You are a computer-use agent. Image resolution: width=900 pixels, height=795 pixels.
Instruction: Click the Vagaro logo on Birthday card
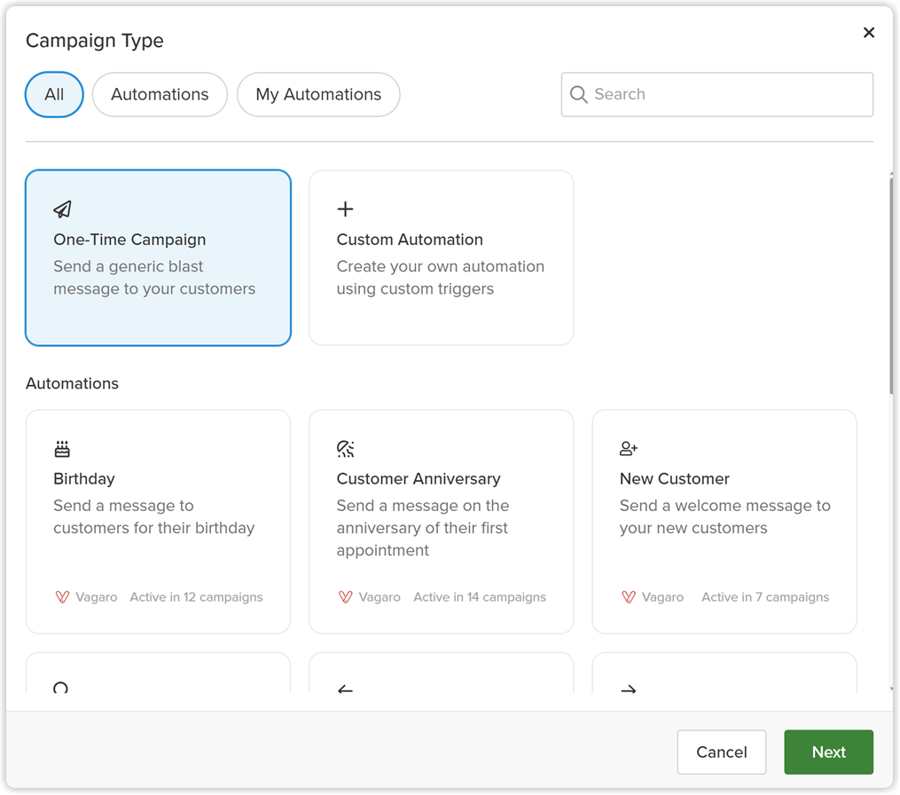(x=62, y=597)
